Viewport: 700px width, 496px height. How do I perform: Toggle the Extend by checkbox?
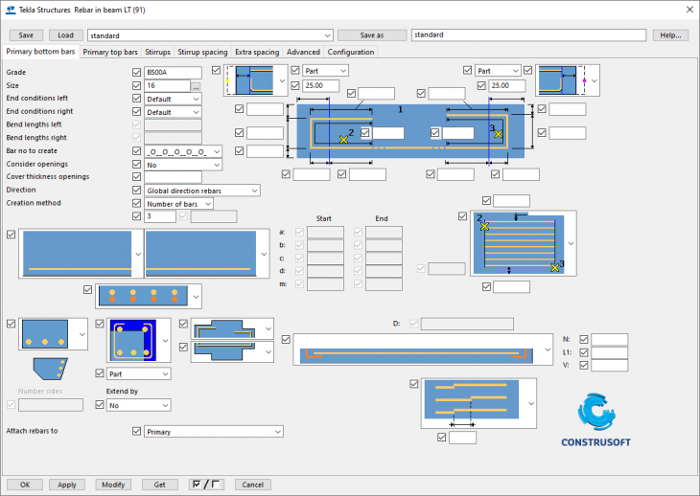(x=100, y=405)
